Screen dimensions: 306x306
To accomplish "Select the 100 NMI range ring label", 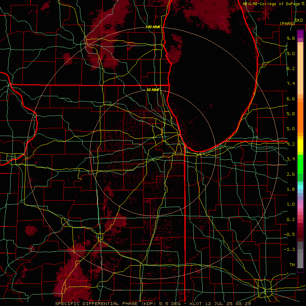I will tap(153, 27).
